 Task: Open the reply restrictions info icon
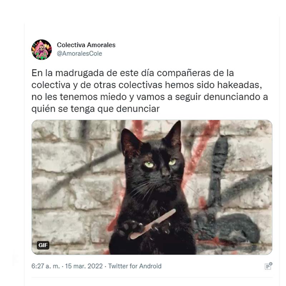[x=268, y=266]
